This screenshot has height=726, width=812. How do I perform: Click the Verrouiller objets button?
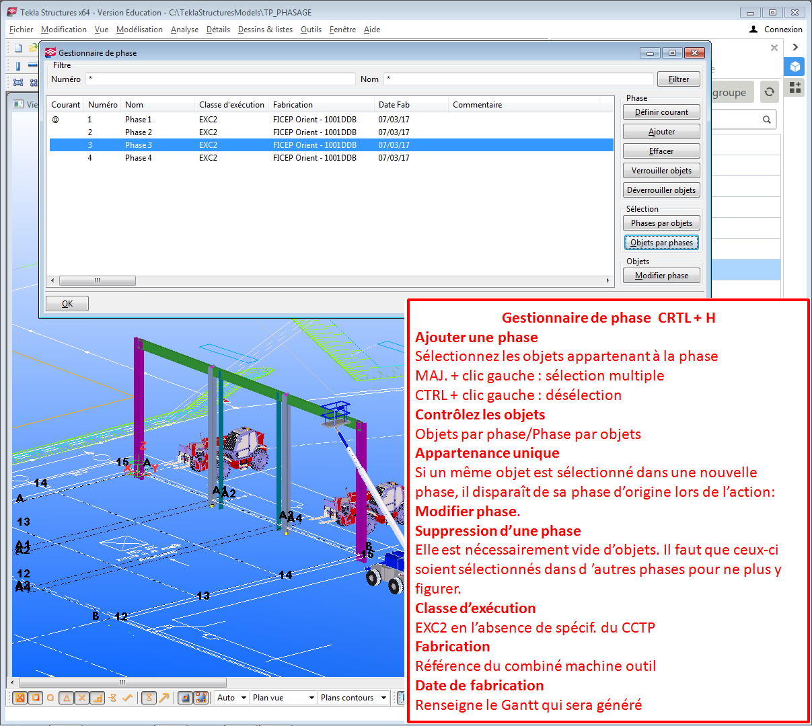coord(662,171)
